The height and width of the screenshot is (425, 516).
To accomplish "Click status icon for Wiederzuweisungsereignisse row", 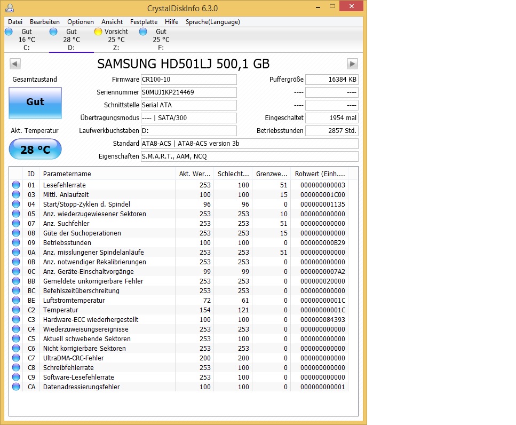I will [x=16, y=329].
